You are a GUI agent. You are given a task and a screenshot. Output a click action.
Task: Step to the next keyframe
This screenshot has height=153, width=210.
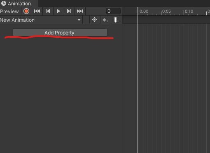pos(69,11)
